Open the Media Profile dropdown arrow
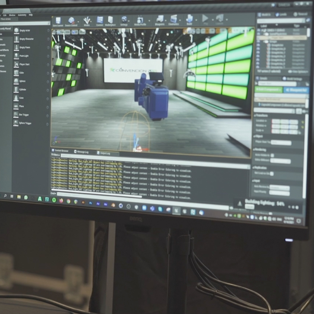Image resolution: width=314 pixels, height=314 pixels. click(149, 20)
